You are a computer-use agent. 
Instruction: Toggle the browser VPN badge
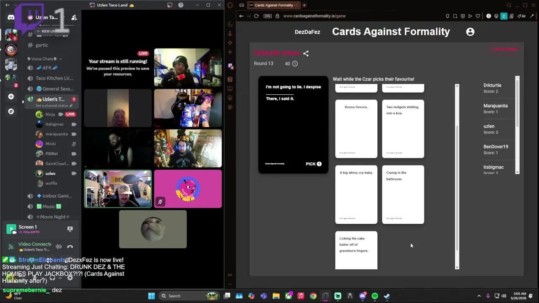tap(268, 16)
